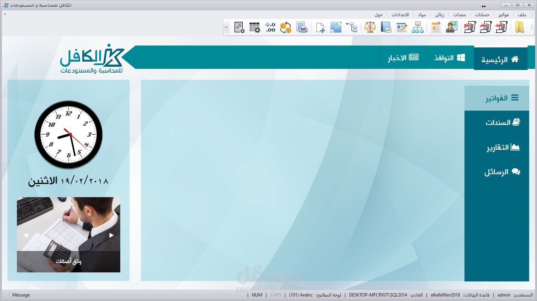The height and width of the screenshot is (301, 537).
Task: Open the مواد menu
Action: point(422,15)
